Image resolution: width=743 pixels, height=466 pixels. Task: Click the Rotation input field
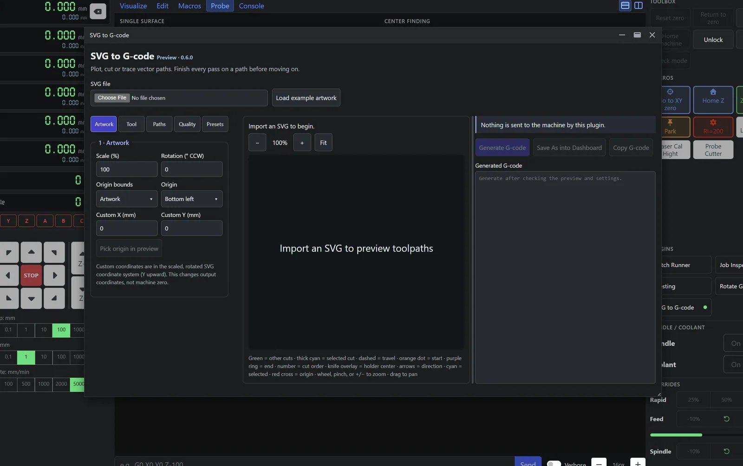click(x=192, y=169)
